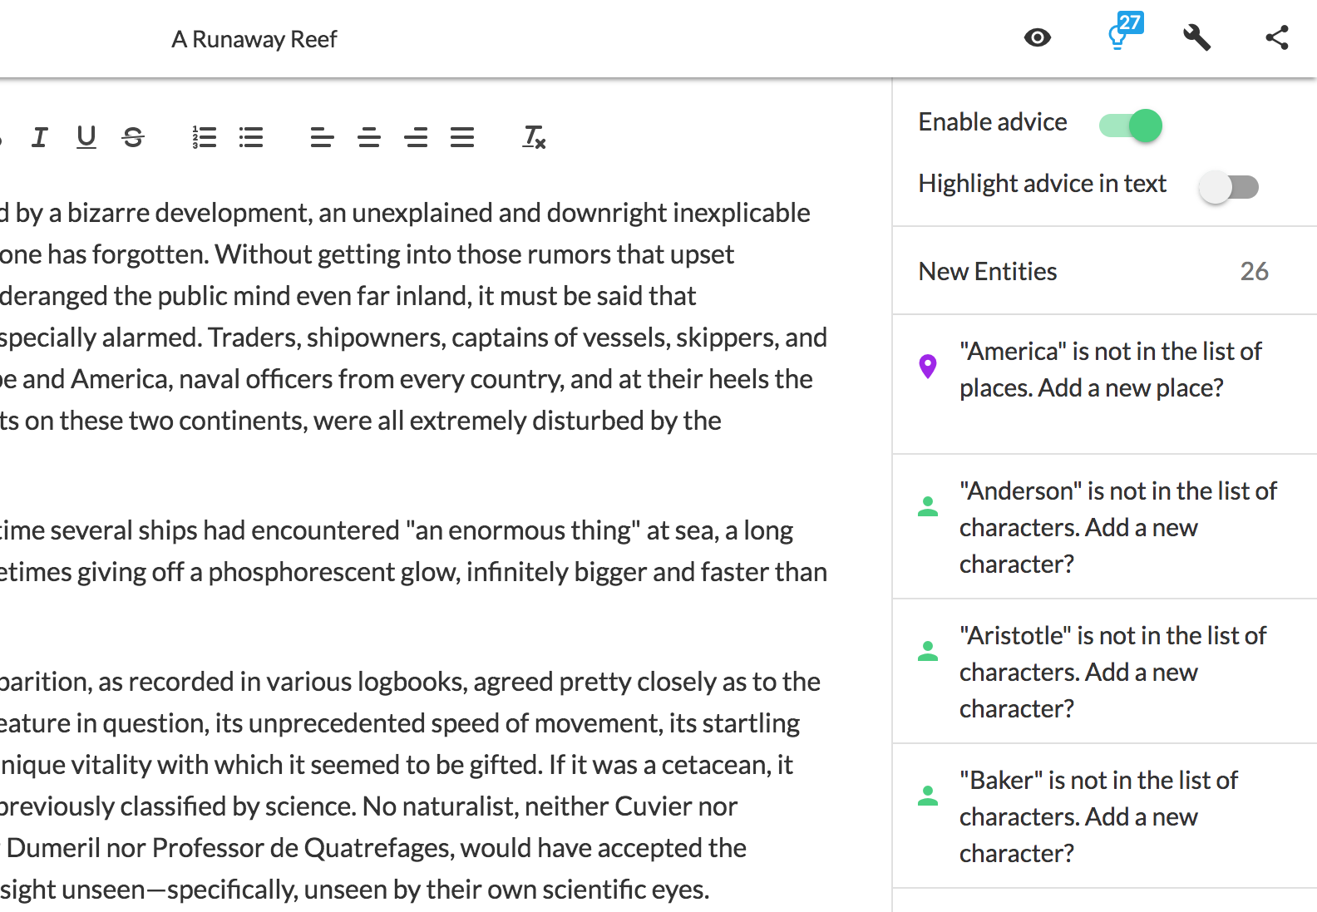1317x912 pixels.
Task: Apply strikethrough formatting
Action: [x=133, y=136]
